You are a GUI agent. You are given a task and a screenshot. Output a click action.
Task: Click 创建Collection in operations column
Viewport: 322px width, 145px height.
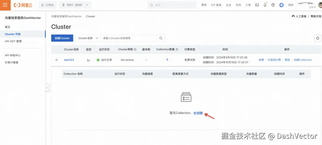303,60
